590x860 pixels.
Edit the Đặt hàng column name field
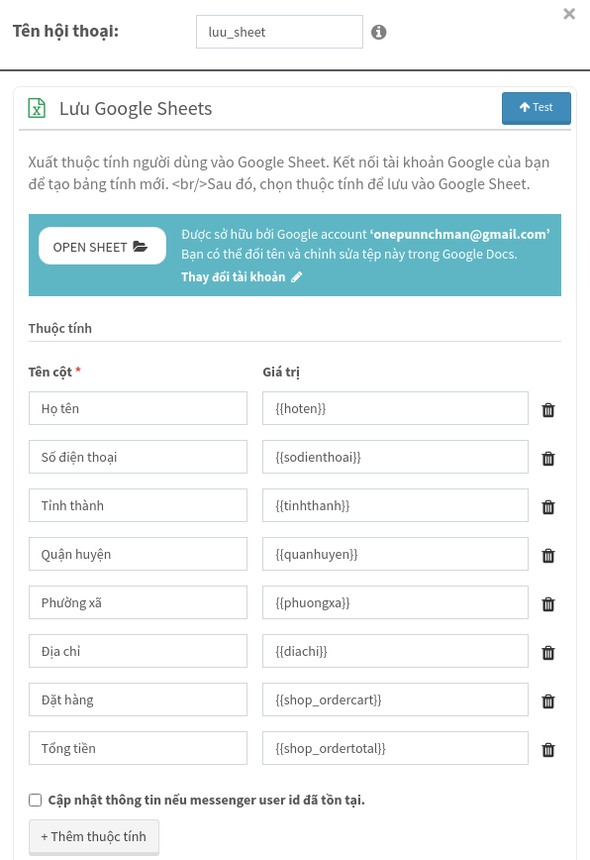[x=138, y=699]
